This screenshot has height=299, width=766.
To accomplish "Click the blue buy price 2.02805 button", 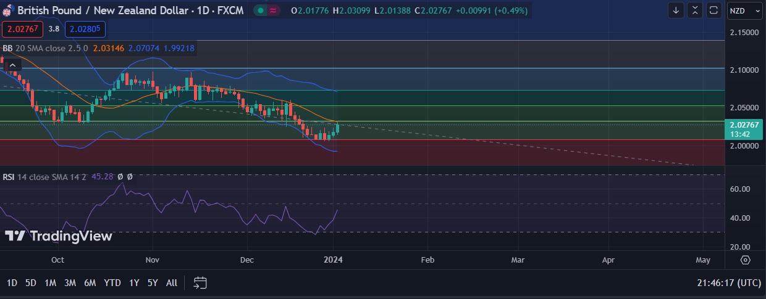I will pos(85,28).
